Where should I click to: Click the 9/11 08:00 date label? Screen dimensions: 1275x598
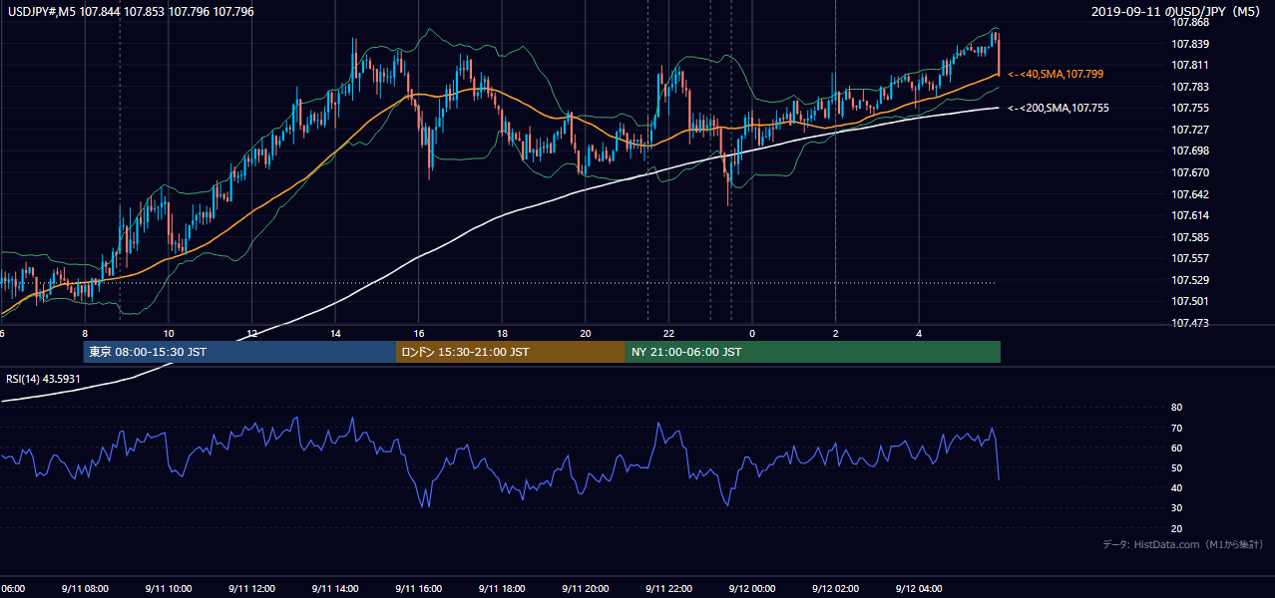pos(87,589)
